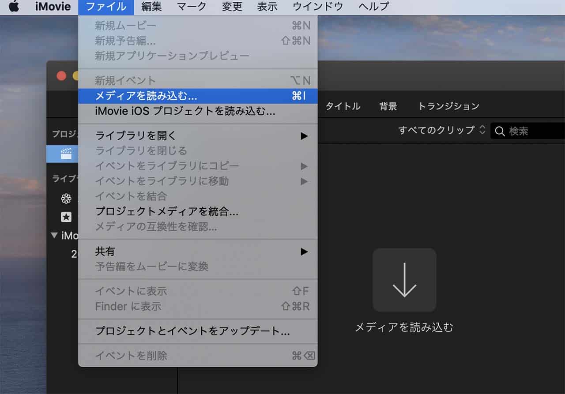The width and height of the screenshot is (565, 394).
Task: Open the 編集 menu
Action: (152, 7)
